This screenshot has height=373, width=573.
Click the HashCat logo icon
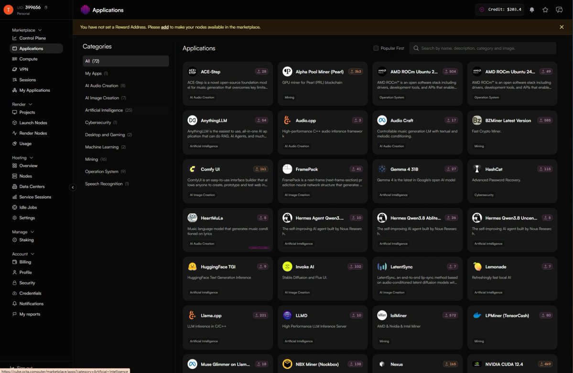(x=477, y=169)
